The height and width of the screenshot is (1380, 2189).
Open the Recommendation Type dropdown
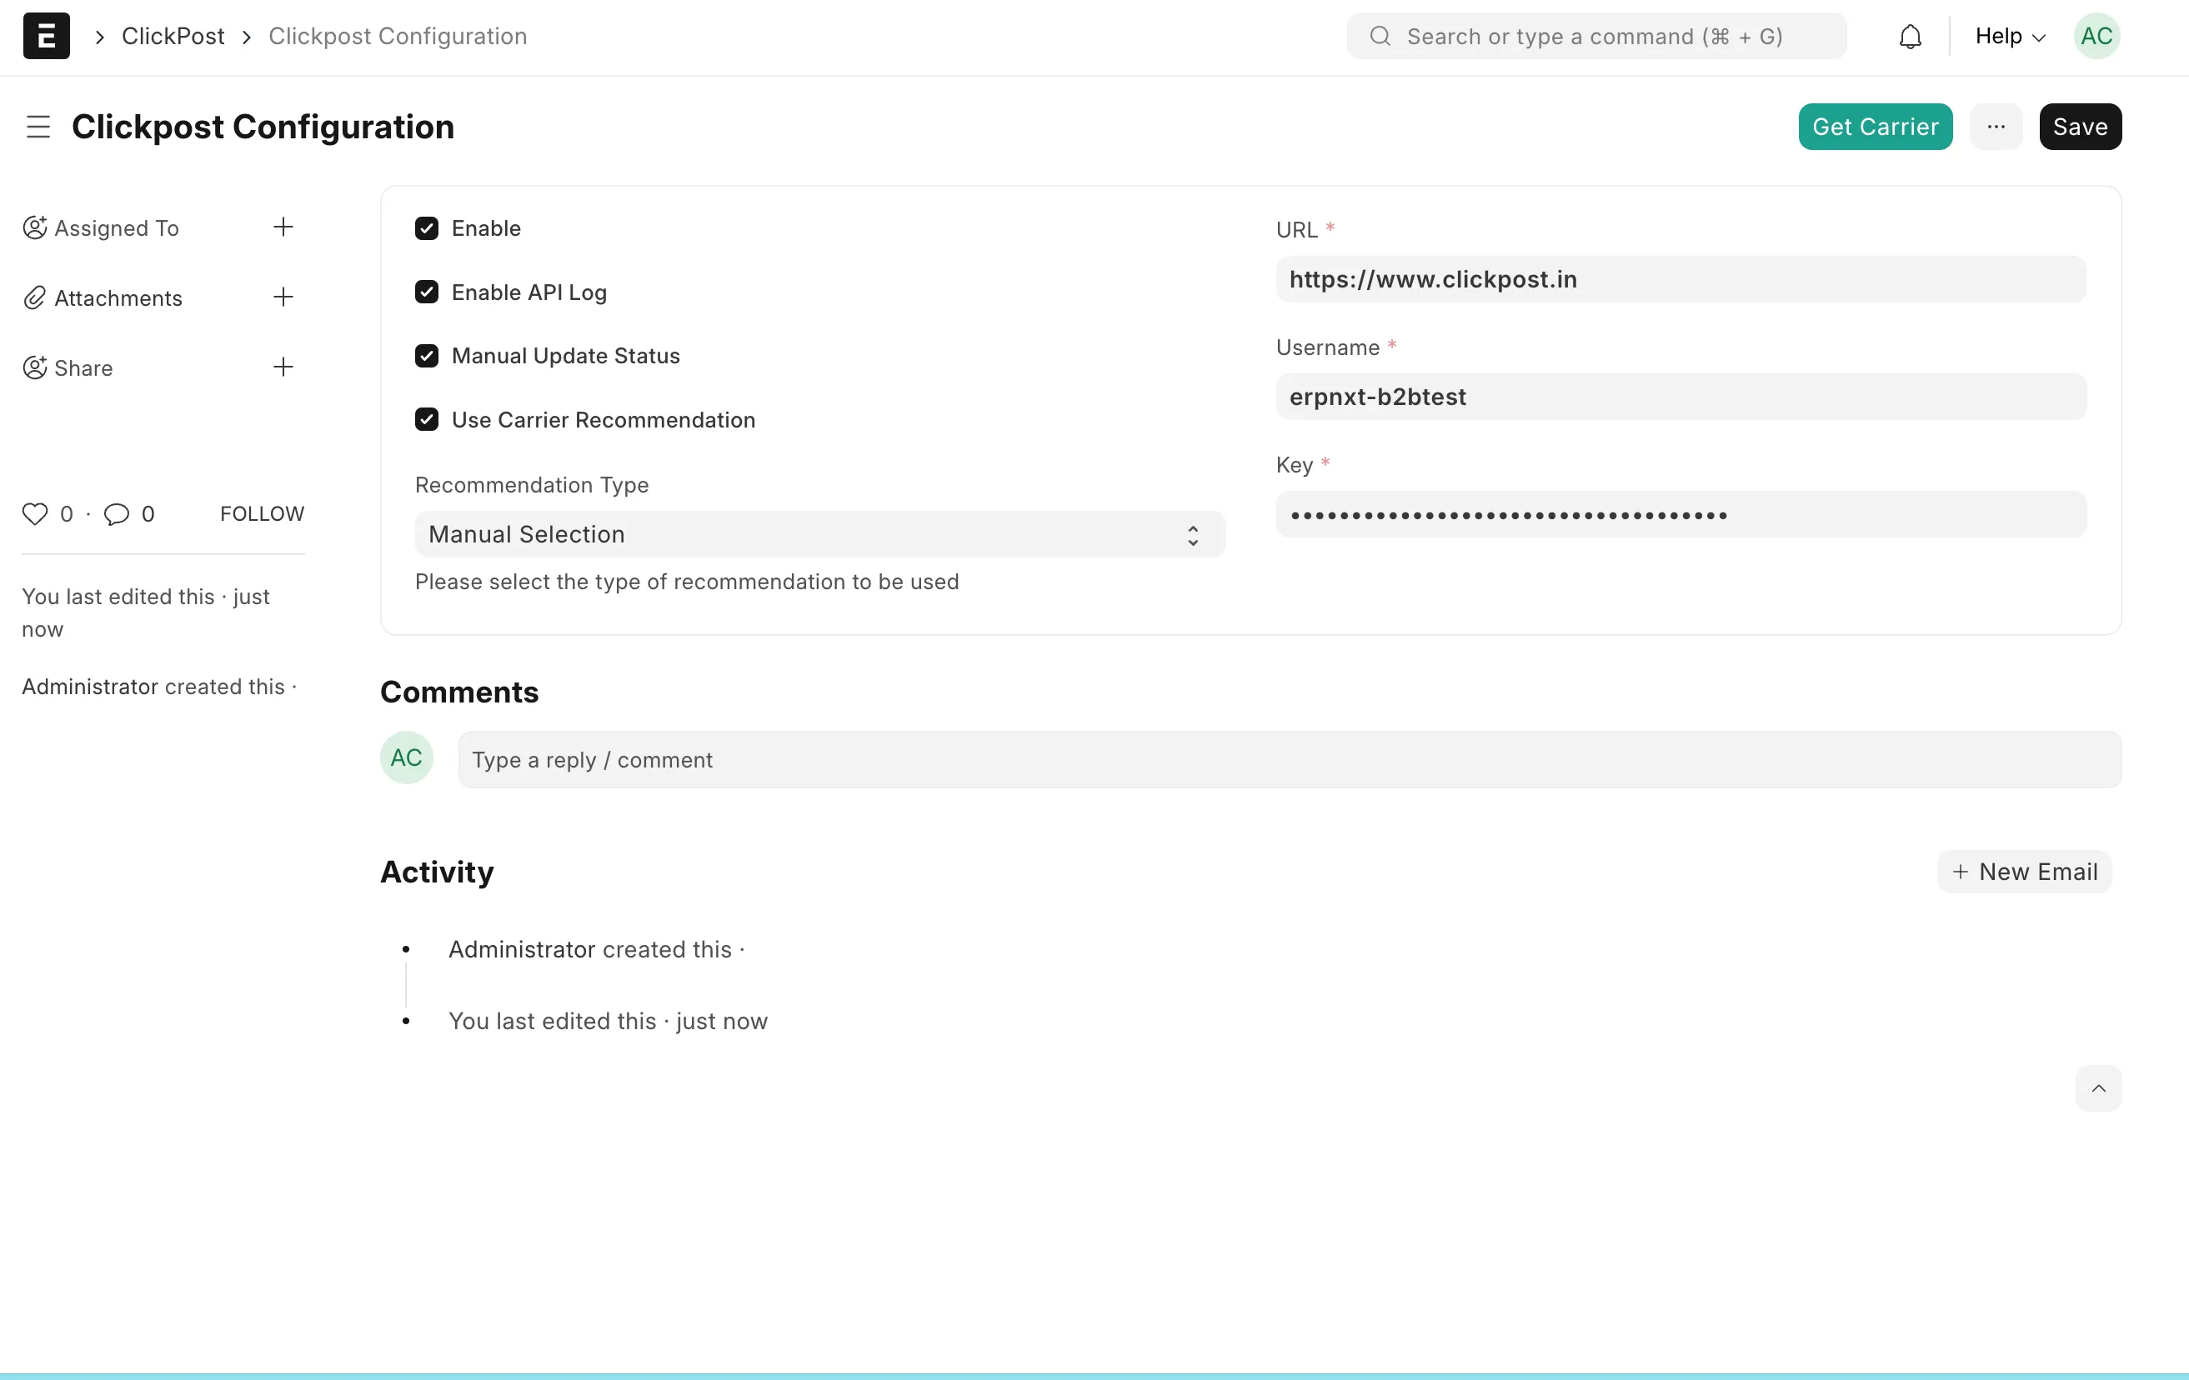820,534
